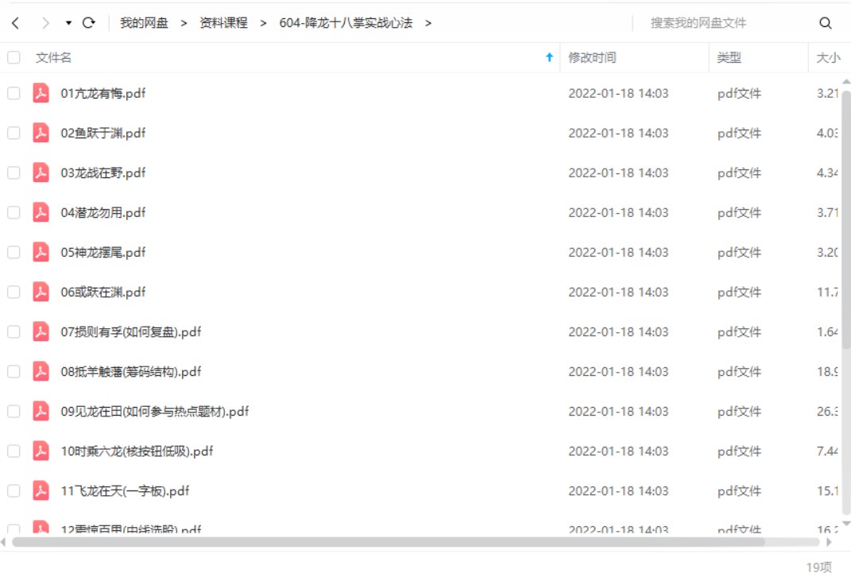851x581 pixels.
Task: Toggle the select-all checkbox in header
Action: pyautogui.click(x=12, y=56)
